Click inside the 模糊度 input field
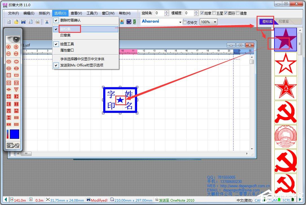 tap(189, 13)
